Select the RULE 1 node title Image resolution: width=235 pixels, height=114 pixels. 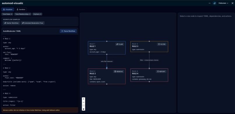[x=93, y=46]
